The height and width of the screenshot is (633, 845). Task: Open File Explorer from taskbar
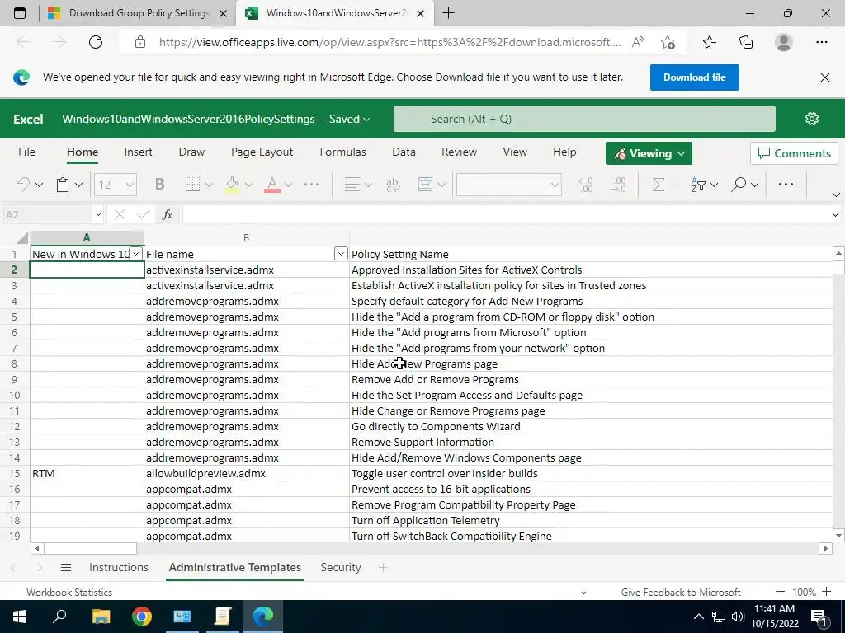(x=101, y=617)
